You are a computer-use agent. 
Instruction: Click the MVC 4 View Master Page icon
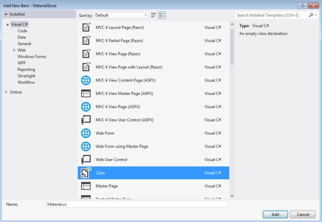pos(86,93)
